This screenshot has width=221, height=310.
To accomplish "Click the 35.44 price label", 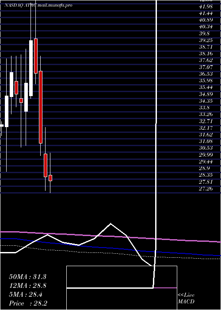I will tap(206, 87).
